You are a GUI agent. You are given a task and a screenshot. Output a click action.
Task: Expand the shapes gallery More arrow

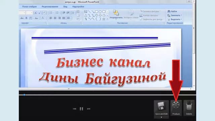pos(107,19)
